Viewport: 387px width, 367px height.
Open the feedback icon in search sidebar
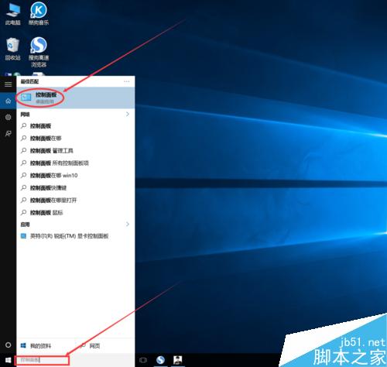click(x=9, y=134)
